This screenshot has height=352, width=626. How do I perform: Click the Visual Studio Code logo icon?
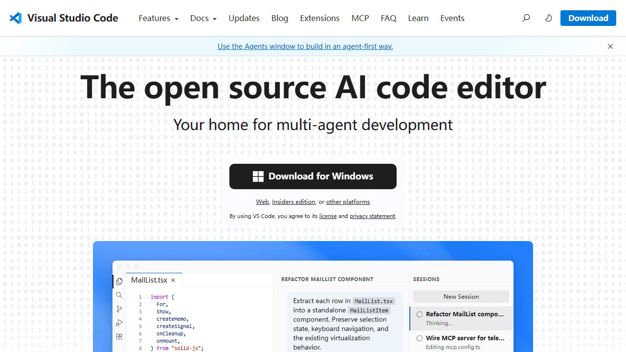[x=16, y=18]
